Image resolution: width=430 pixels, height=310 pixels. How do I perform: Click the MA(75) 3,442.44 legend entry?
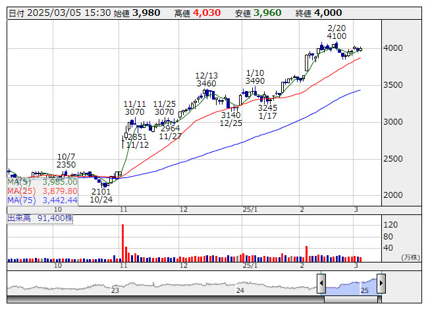tap(42, 200)
